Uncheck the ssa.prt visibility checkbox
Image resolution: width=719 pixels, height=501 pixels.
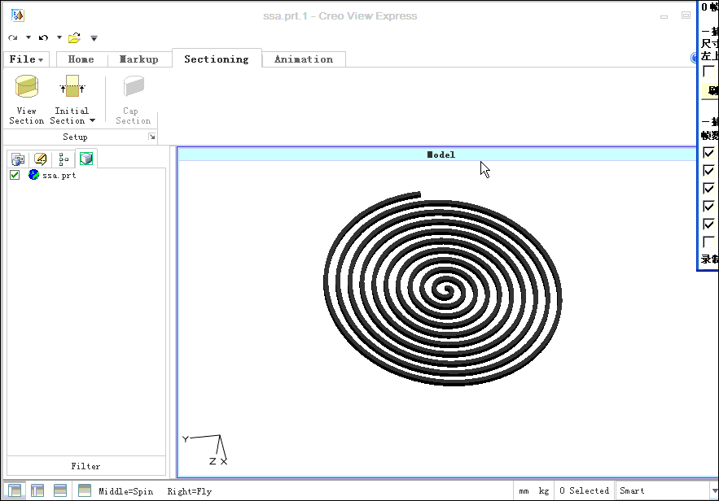pyautogui.click(x=15, y=175)
